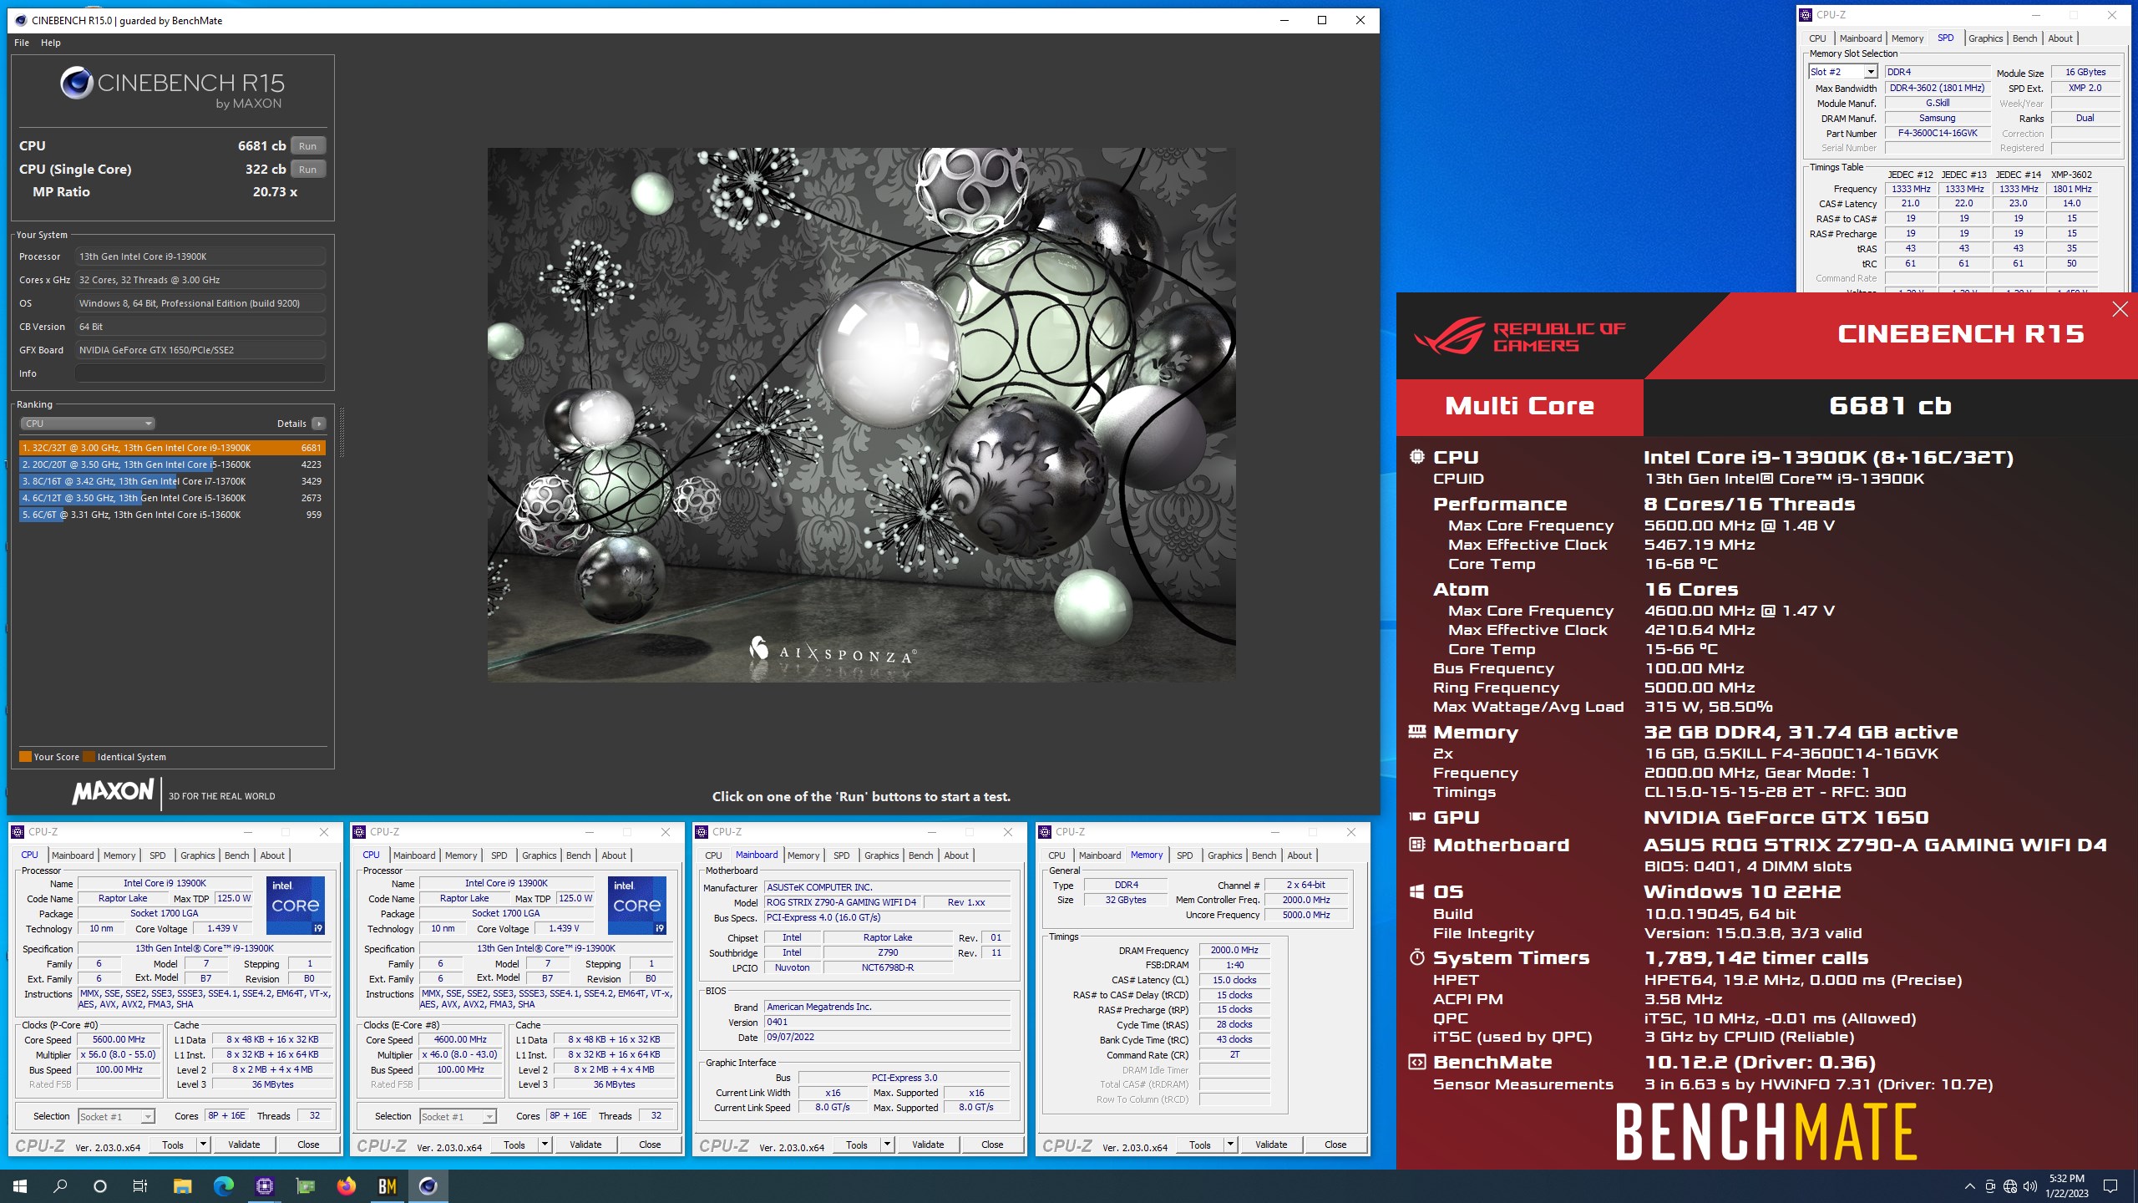This screenshot has height=1203, width=2138.
Task: Click the Cinebench panel splitter handle
Action: click(x=341, y=433)
